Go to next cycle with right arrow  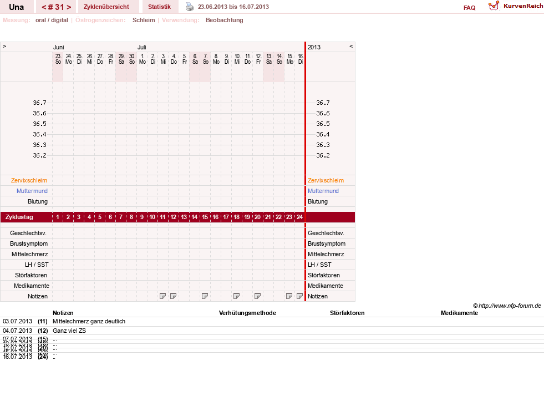point(69,7)
